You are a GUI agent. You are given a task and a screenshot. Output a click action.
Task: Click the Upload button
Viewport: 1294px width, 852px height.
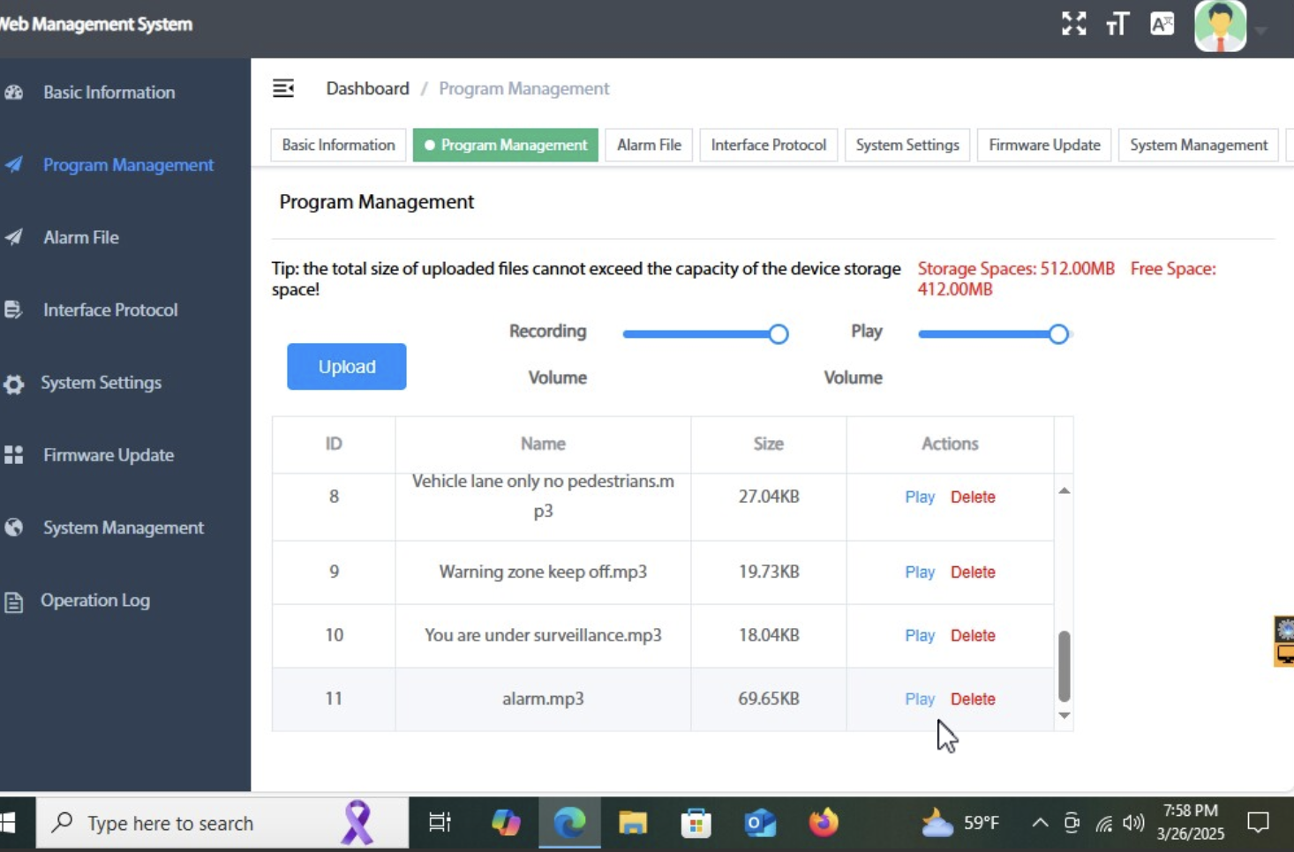346,366
